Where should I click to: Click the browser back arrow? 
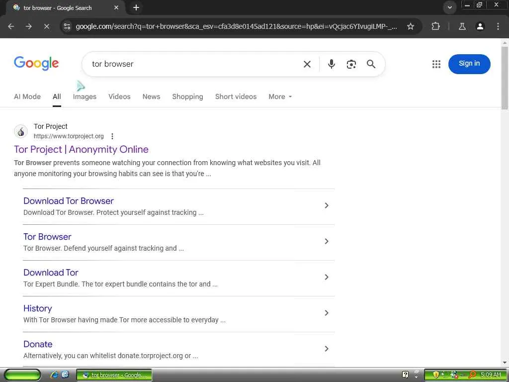pyautogui.click(x=11, y=26)
